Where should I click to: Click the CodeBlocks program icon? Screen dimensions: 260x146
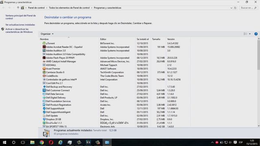pyautogui.click(x=44, y=76)
